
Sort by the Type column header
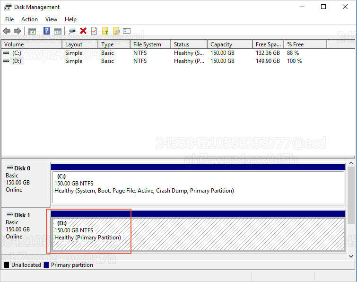tap(114, 44)
